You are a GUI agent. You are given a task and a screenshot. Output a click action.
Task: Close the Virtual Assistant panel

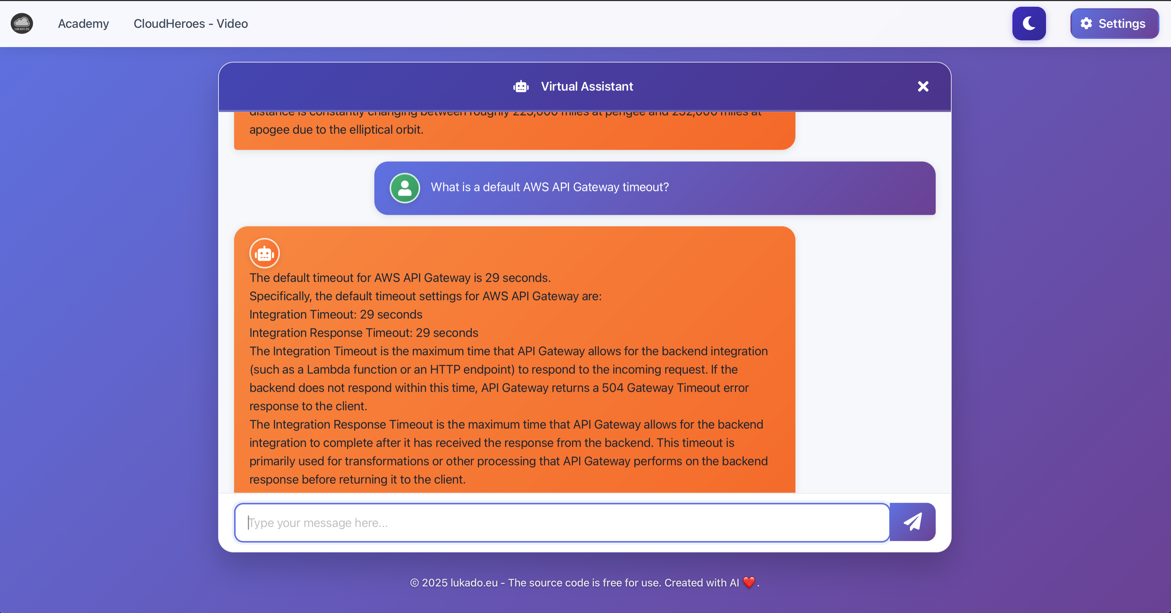click(923, 86)
